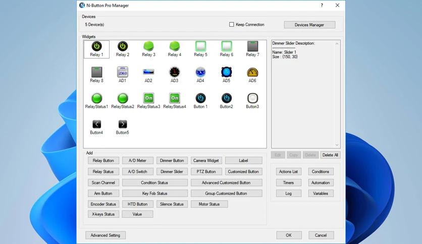This screenshot has width=422, height=244.
Task: Add a Condition Status widget
Action: (x=155, y=182)
